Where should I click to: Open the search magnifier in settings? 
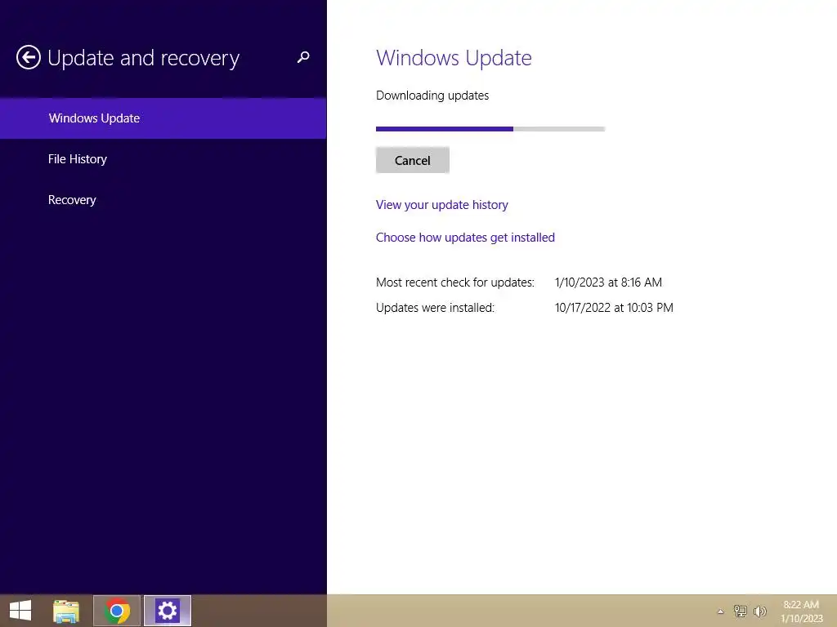[x=303, y=57]
